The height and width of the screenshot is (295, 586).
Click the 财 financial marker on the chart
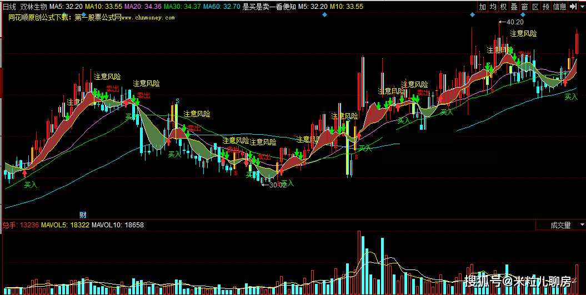point(83,215)
